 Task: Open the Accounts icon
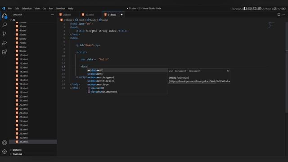(x=4, y=143)
